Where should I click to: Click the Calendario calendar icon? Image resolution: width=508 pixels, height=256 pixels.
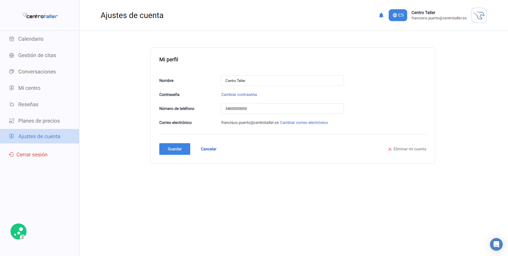point(11,39)
